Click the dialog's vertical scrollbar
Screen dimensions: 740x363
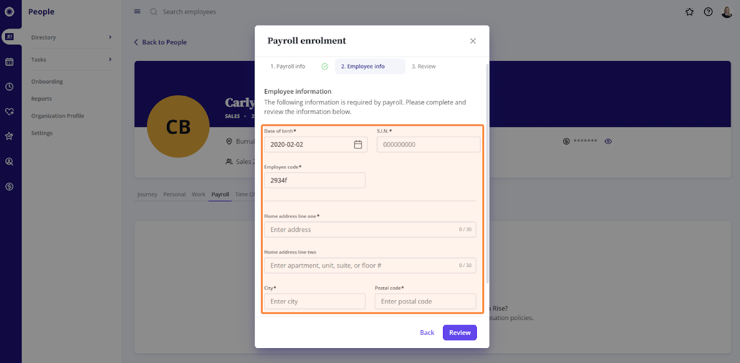pyautogui.click(x=487, y=174)
